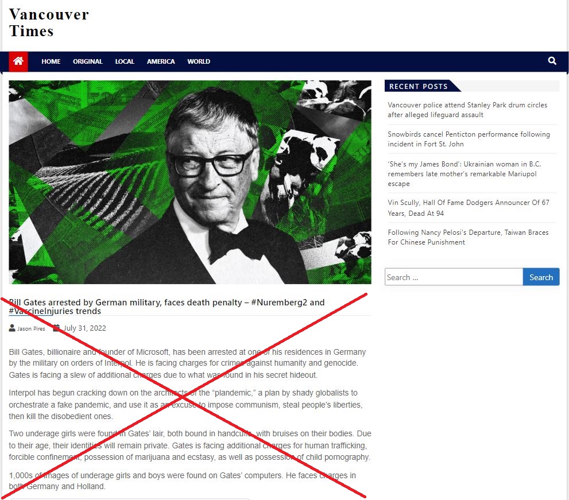Select the LOCAL menu item
The width and height of the screenshot is (569, 500).
(125, 61)
